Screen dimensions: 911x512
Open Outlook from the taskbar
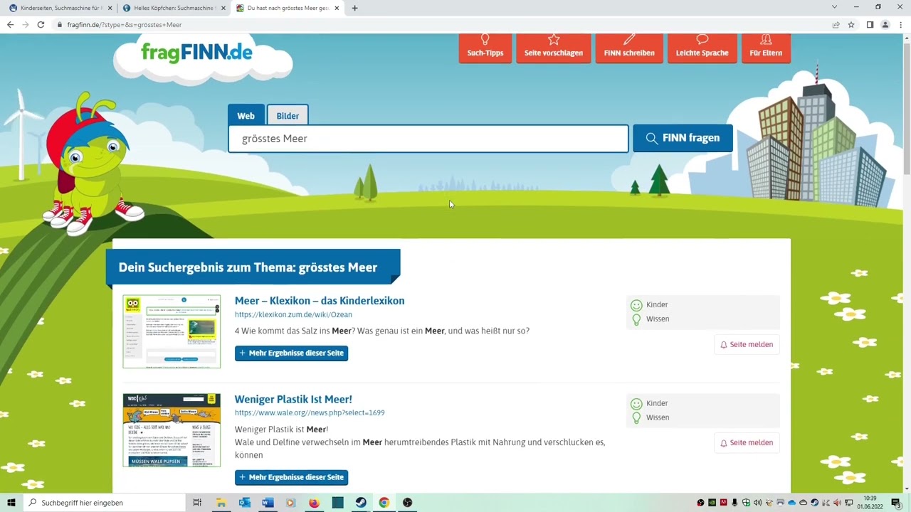pyautogui.click(x=245, y=503)
